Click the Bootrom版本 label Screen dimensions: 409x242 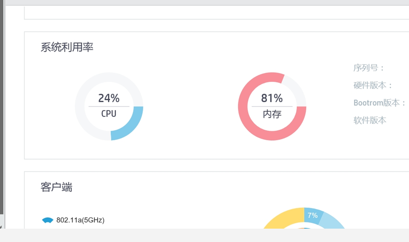click(x=380, y=103)
